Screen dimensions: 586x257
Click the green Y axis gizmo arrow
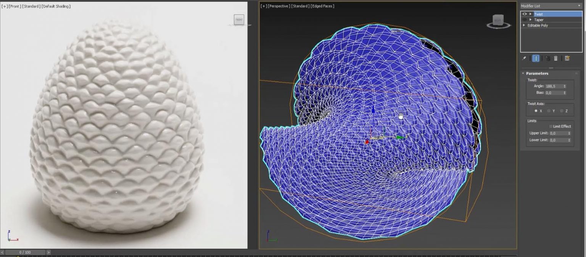(x=400, y=137)
